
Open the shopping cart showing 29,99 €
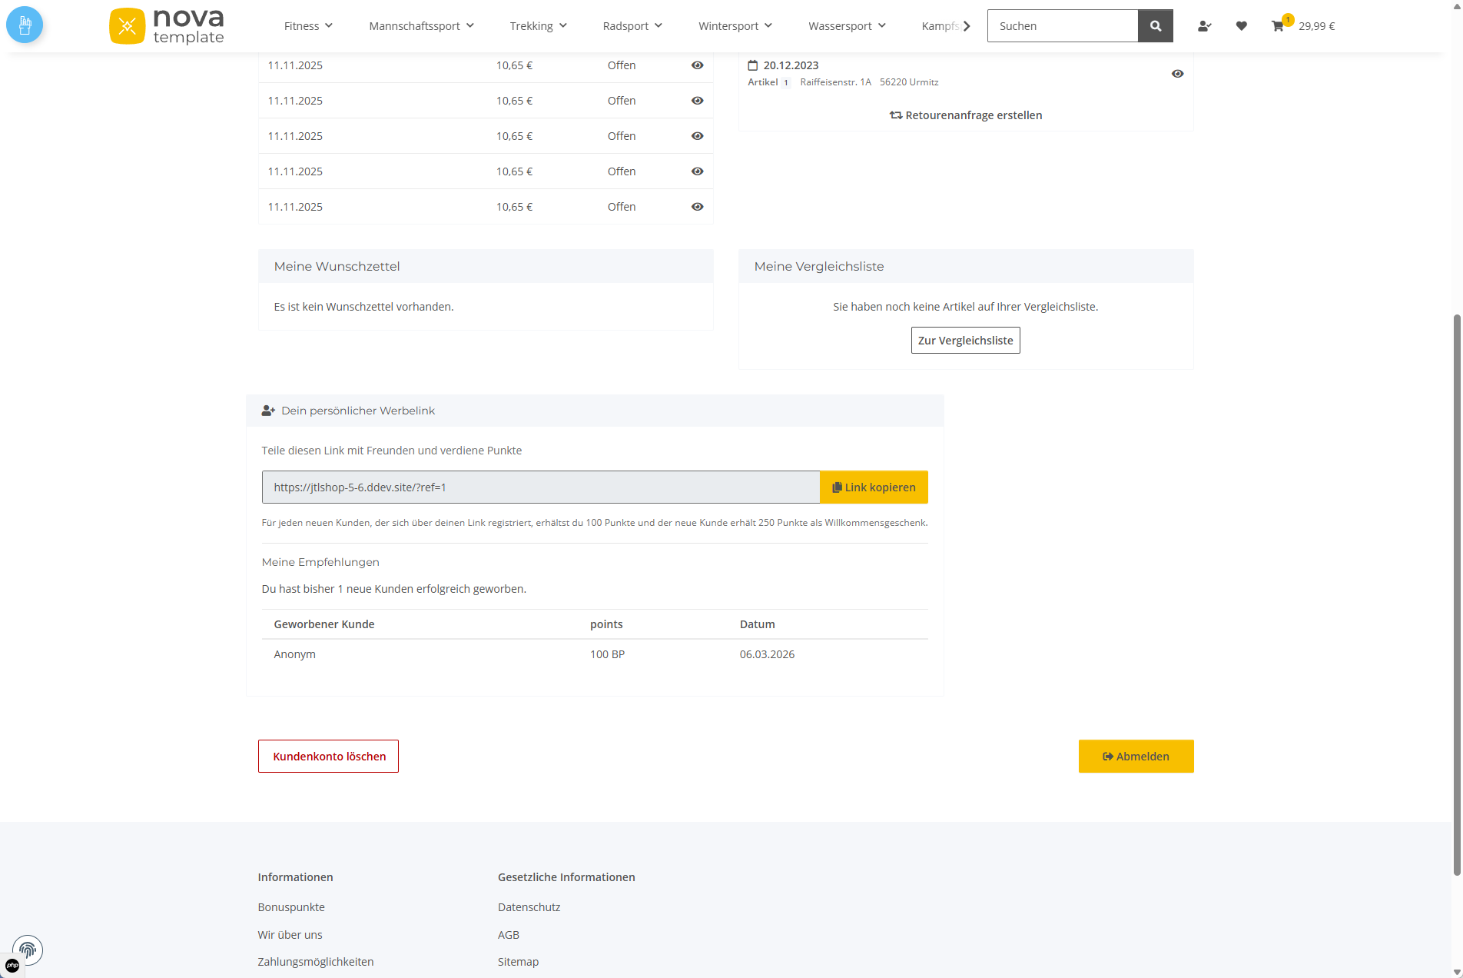(1302, 25)
